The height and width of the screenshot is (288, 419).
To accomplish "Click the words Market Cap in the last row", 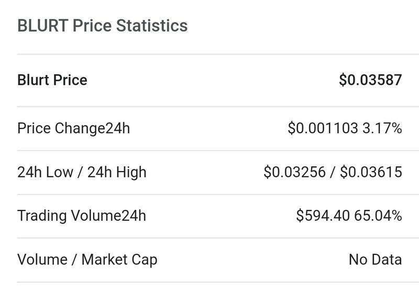I will click(119, 259).
